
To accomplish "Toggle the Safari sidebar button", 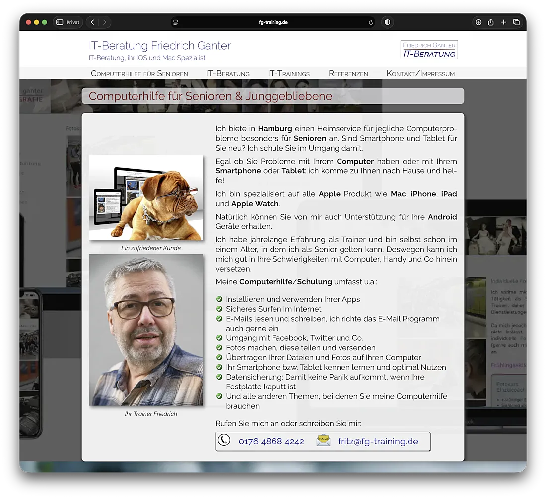I will [x=60, y=22].
